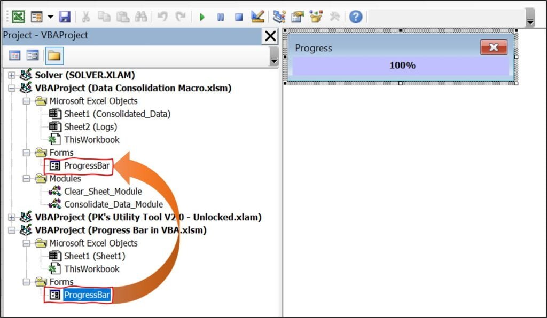547x318 pixels.
Task: Open the Insert UserForm dropdown arrow
Action: pos(50,17)
